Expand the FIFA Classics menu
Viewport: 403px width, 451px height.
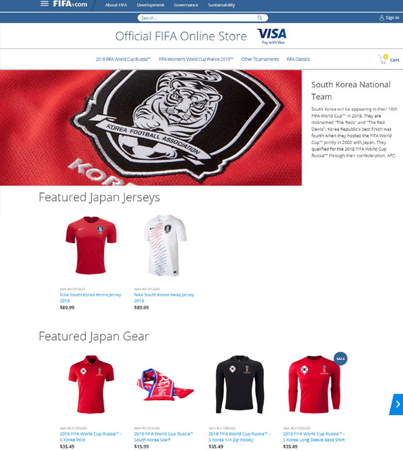[298, 60]
